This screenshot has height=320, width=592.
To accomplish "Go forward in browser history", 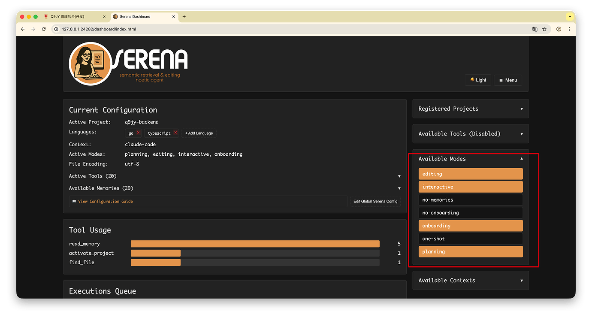I will [33, 29].
